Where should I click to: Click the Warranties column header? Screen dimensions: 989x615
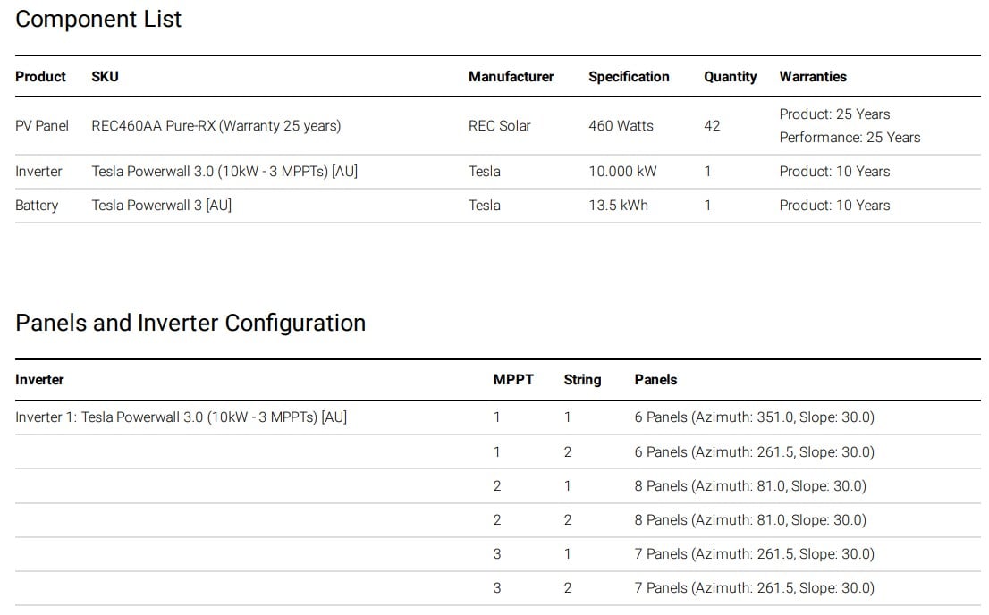click(x=812, y=77)
